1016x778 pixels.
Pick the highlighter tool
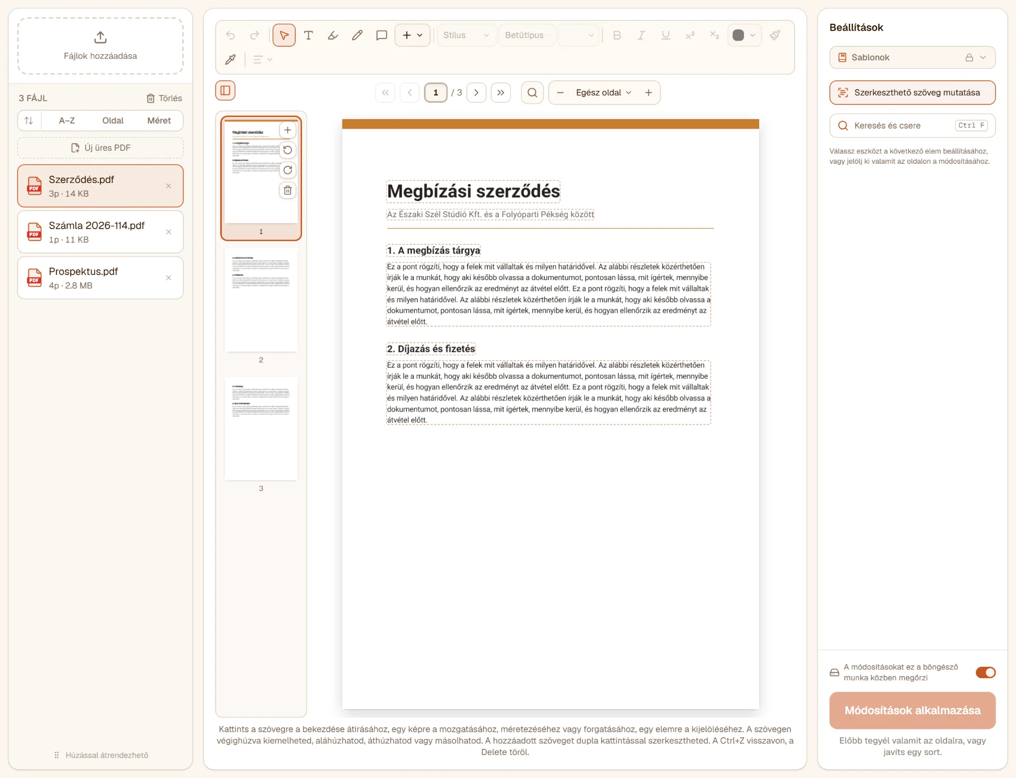coord(332,35)
